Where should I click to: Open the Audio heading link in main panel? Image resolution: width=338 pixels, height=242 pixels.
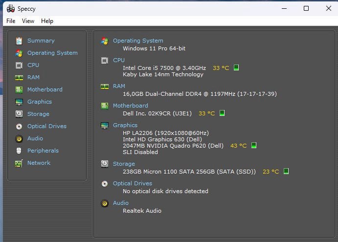pyautogui.click(x=121, y=203)
